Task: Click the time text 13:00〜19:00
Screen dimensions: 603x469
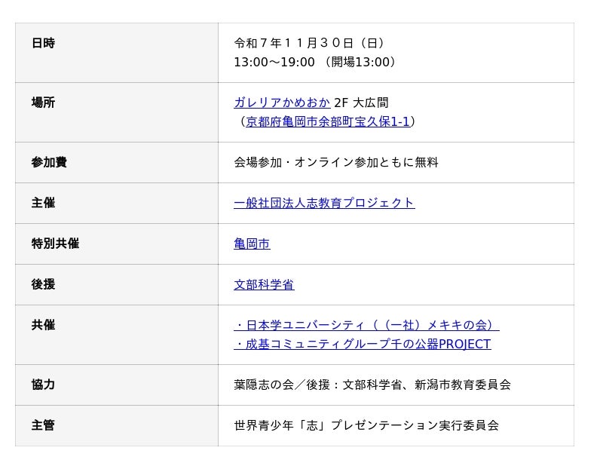Action: [274, 62]
